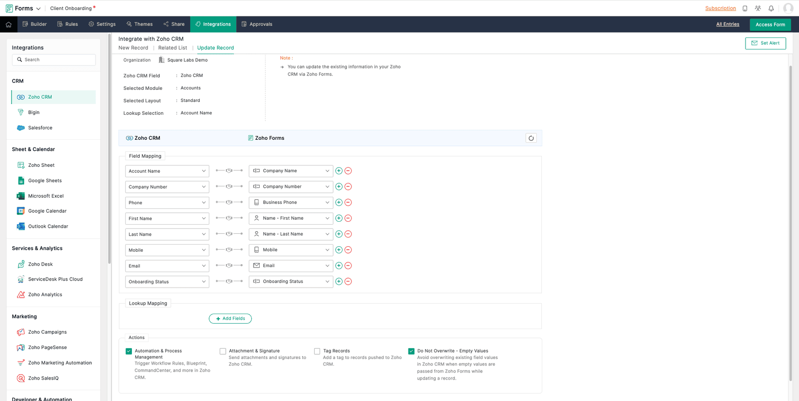This screenshot has width=799, height=401.
Task: Add a mapping row after Account Name
Action: 339,171
